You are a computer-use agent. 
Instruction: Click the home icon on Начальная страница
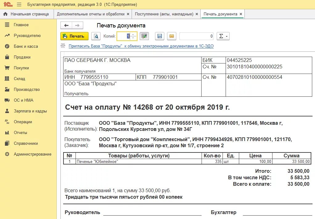(6, 14)
